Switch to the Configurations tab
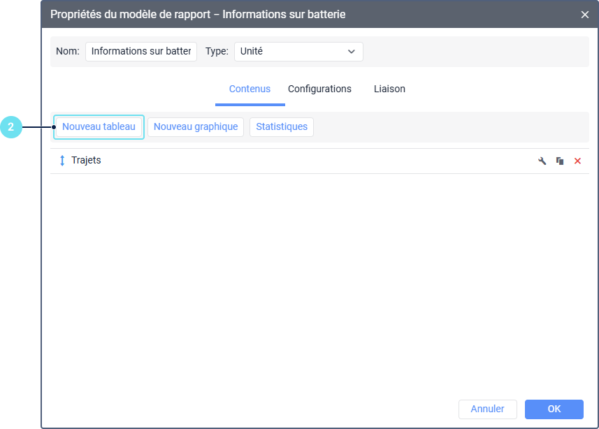 pyautogui.click(x=319, y=89)
